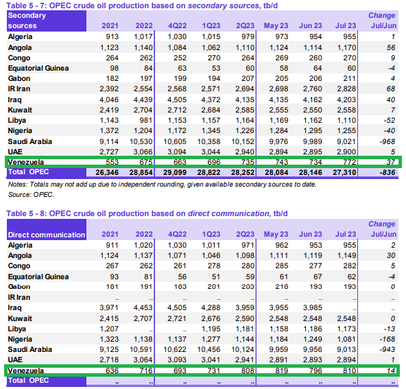
Task: Select Saudi Arabia's change value -968
Action: (387, 141)
